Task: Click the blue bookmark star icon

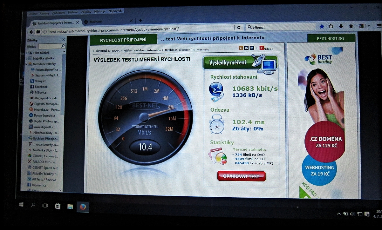Action: click(x=322, y=27)
